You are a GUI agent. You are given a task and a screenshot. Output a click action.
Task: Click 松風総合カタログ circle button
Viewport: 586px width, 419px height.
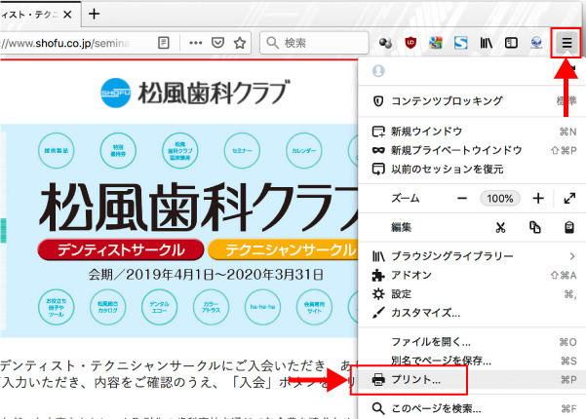(x=107, y=307)
